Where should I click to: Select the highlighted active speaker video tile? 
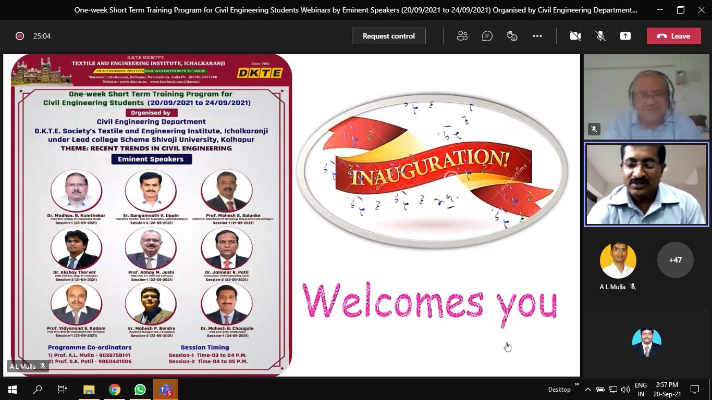[x=646, y=184]
